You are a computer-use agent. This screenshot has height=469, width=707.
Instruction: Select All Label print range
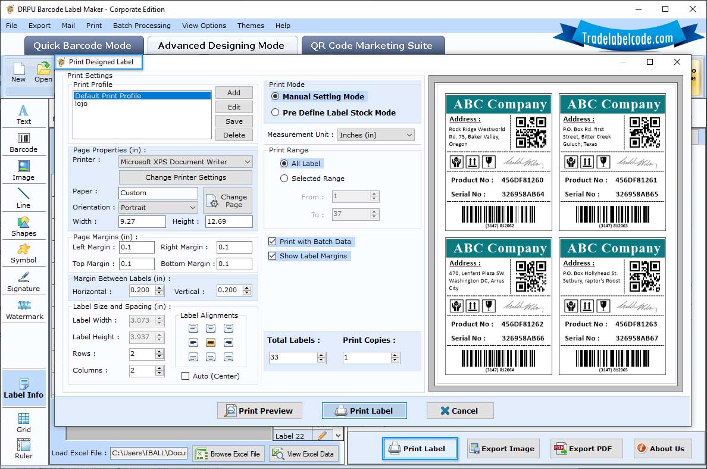(x=284, y=163)
